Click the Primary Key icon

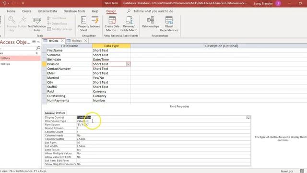point(12,24)
